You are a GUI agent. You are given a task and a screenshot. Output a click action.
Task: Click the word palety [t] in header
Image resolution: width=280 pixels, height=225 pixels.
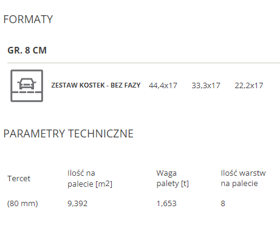(172, 184)
